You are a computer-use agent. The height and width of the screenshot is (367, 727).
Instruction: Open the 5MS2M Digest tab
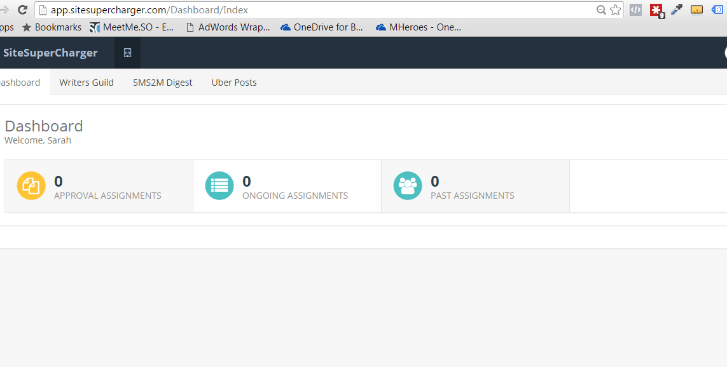tap(162, 83)
